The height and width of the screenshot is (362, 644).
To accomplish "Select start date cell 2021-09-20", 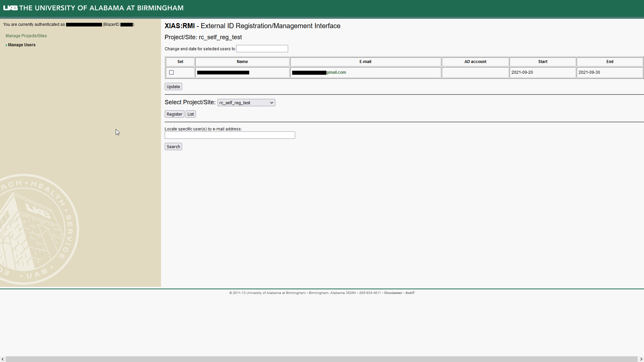I will tap(543, 72).
